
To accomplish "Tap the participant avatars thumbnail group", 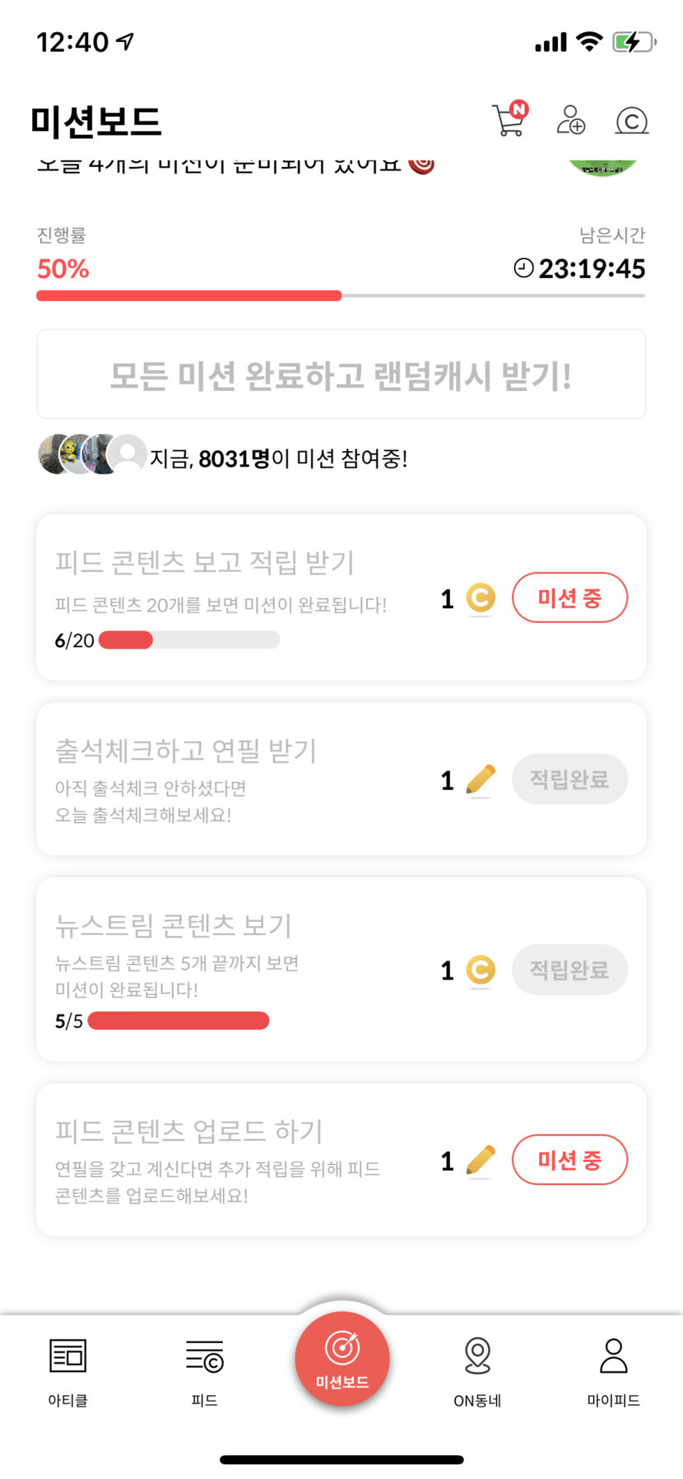I will tap(92, 454).
